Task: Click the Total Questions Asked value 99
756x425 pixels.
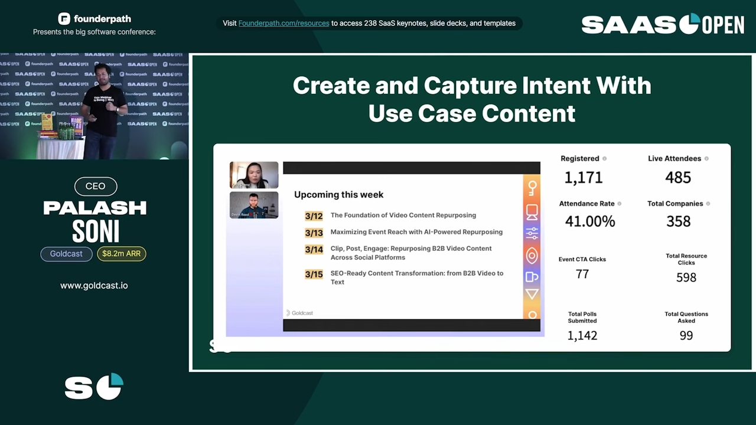Action: coord(686,335)
